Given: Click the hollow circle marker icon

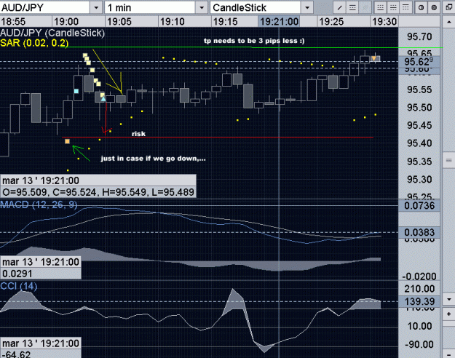Looking at the screenshot, I should click(x=421, y=8).
